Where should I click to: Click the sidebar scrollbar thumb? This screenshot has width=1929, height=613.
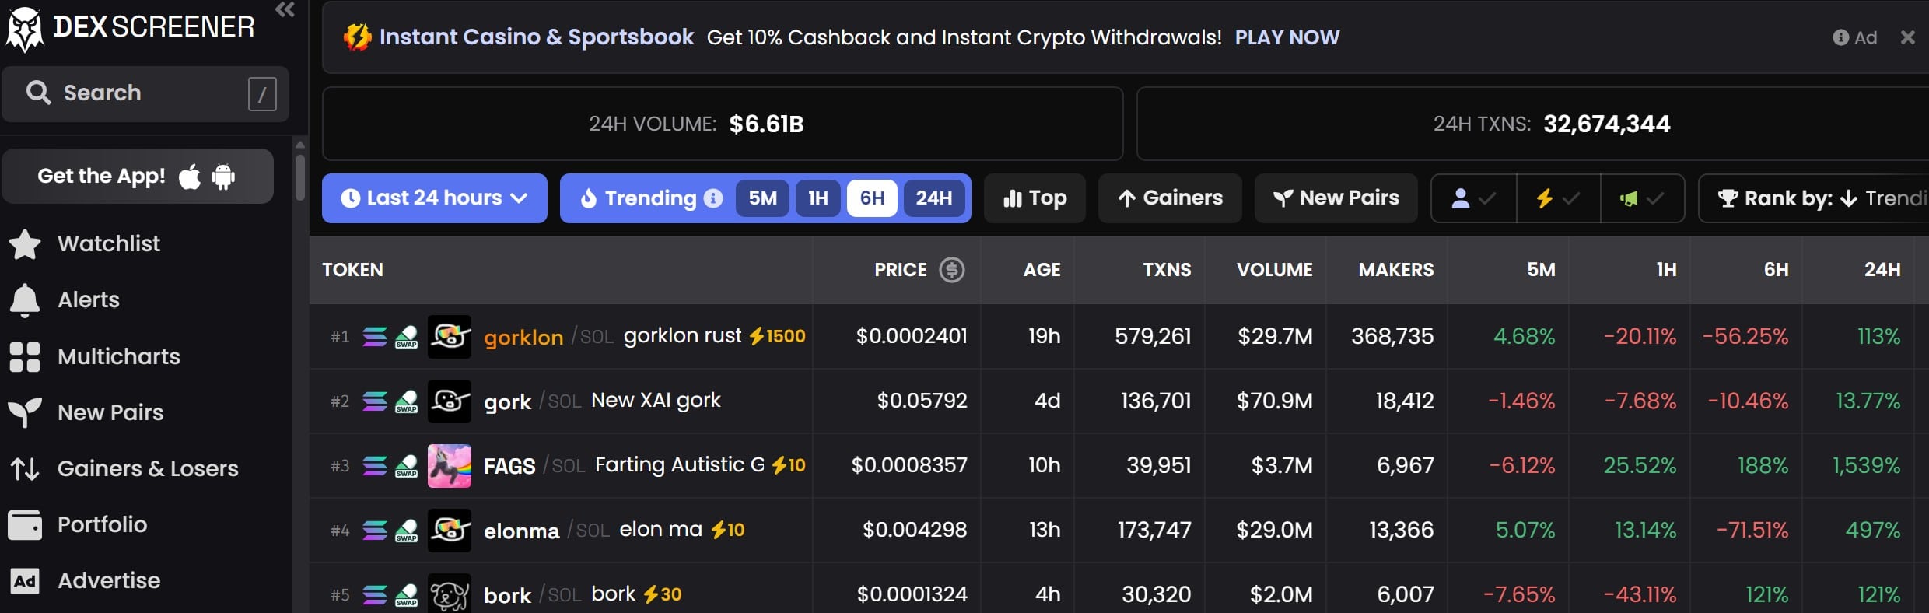click(x=300, y=178)
